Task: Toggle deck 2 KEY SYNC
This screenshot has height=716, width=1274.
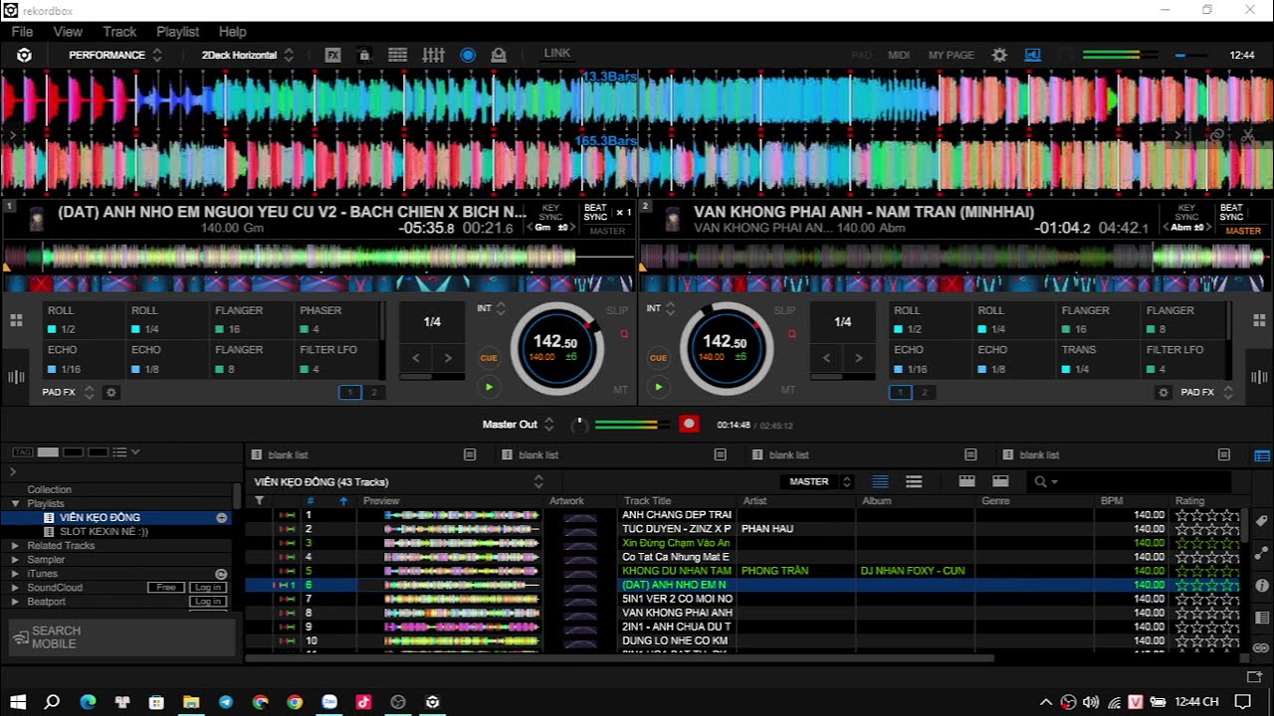Action: click(x=1186, y=213)
